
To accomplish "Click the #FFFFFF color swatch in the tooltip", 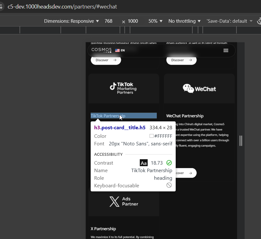I will (x=151, y=136).
